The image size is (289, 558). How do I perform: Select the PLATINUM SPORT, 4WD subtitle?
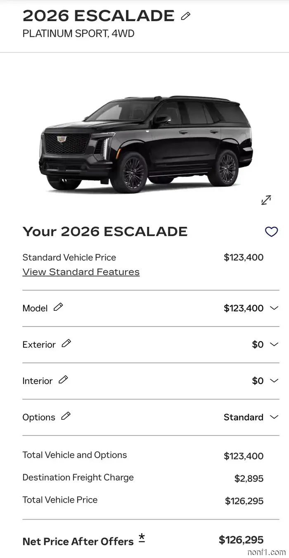click(78, 33)
